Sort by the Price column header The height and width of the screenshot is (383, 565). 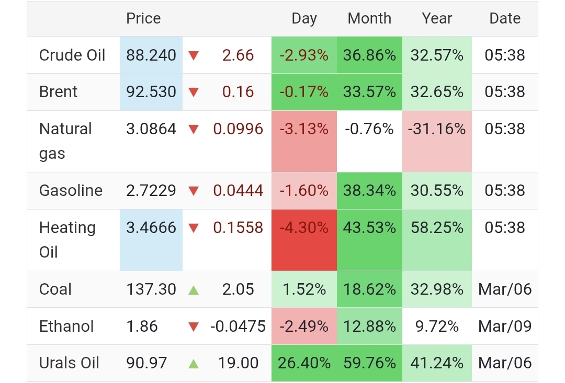tap(143, 18)
